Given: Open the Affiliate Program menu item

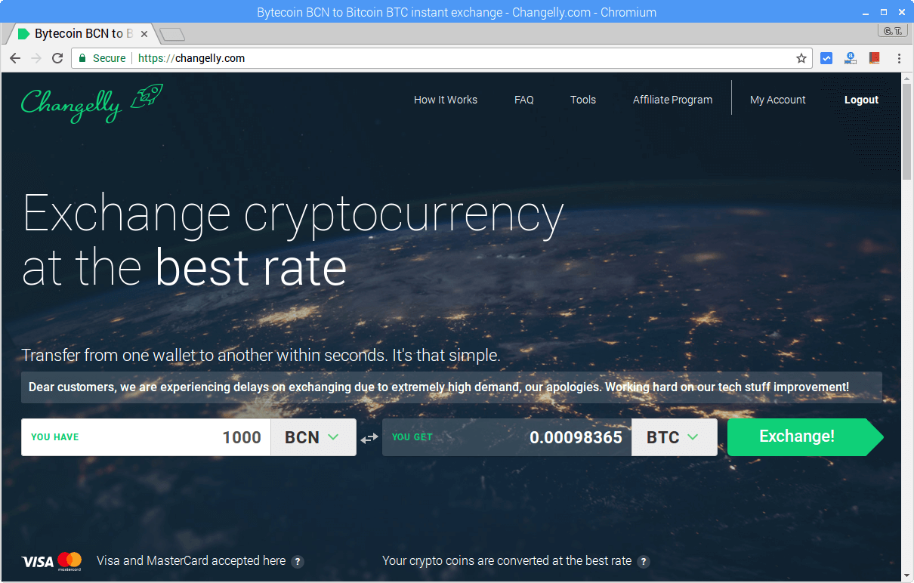Looking at the screenshot, I should pyautogui.click(x=672, y=100).
